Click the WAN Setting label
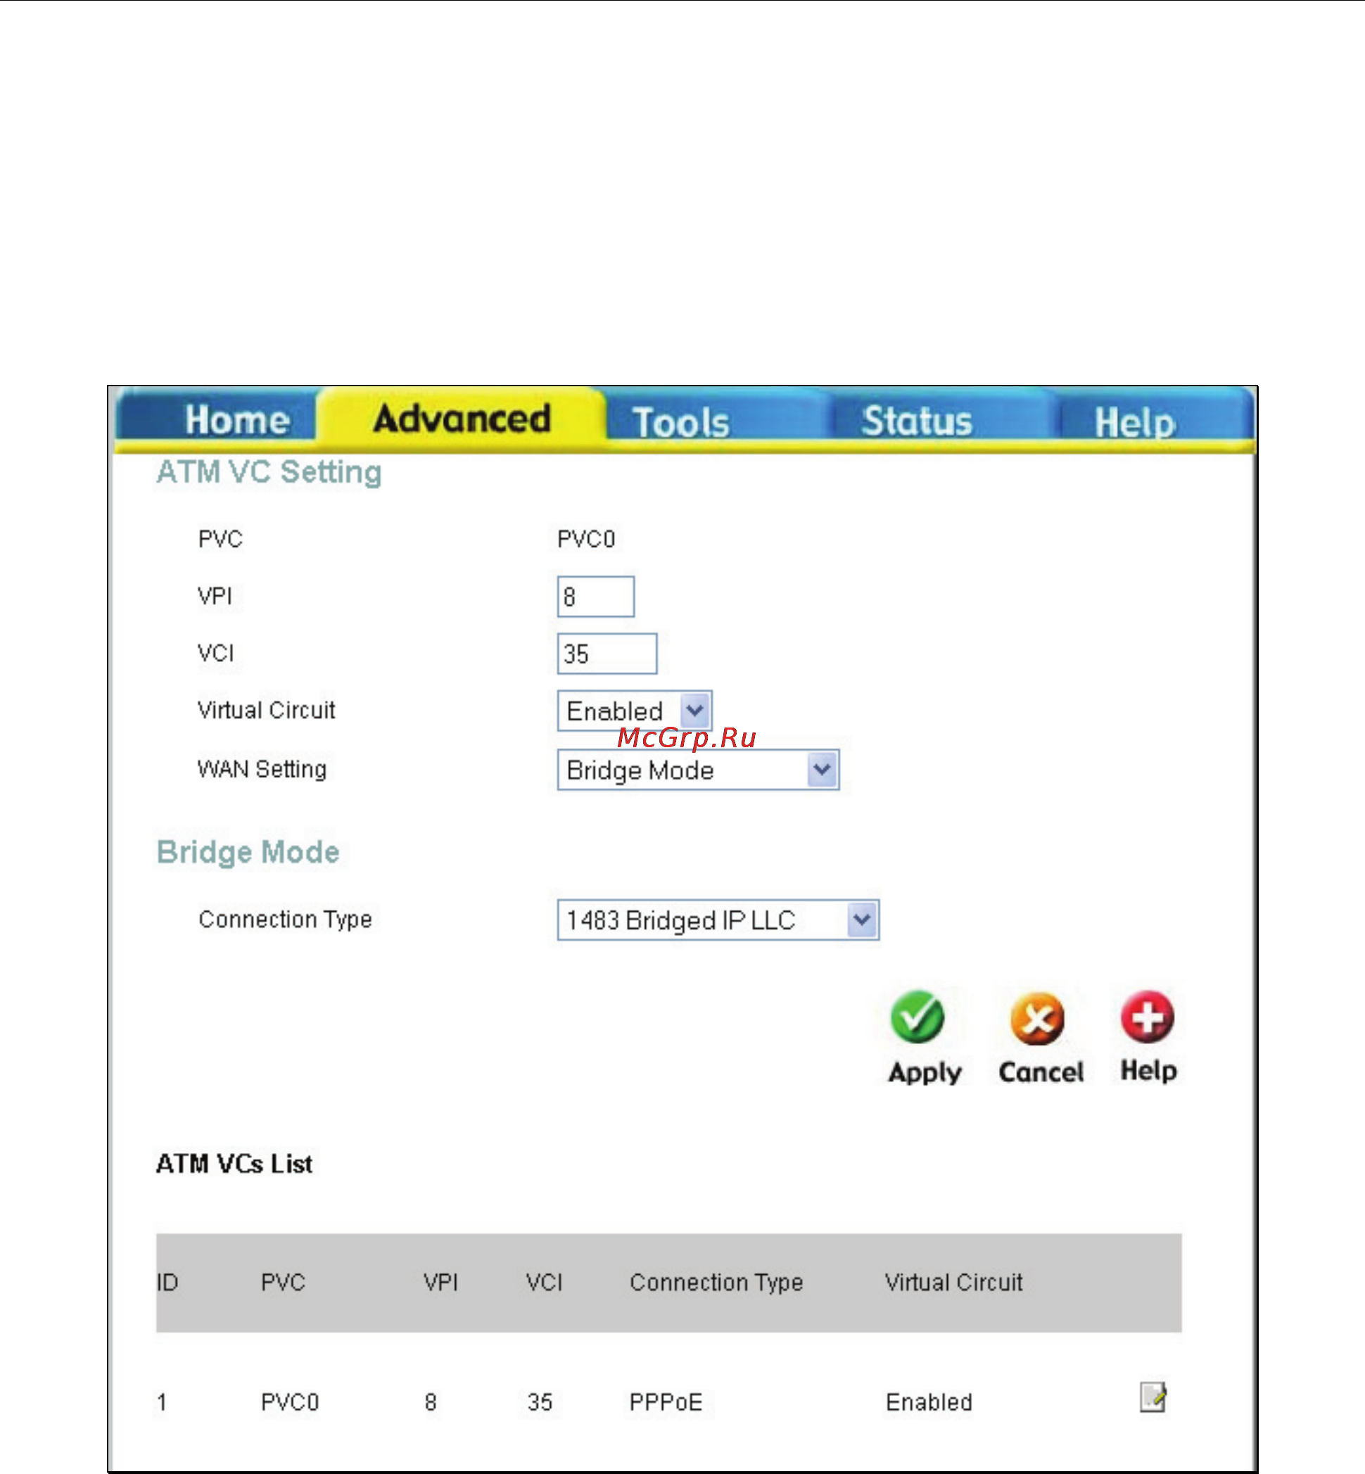 [x=262, y=770]
